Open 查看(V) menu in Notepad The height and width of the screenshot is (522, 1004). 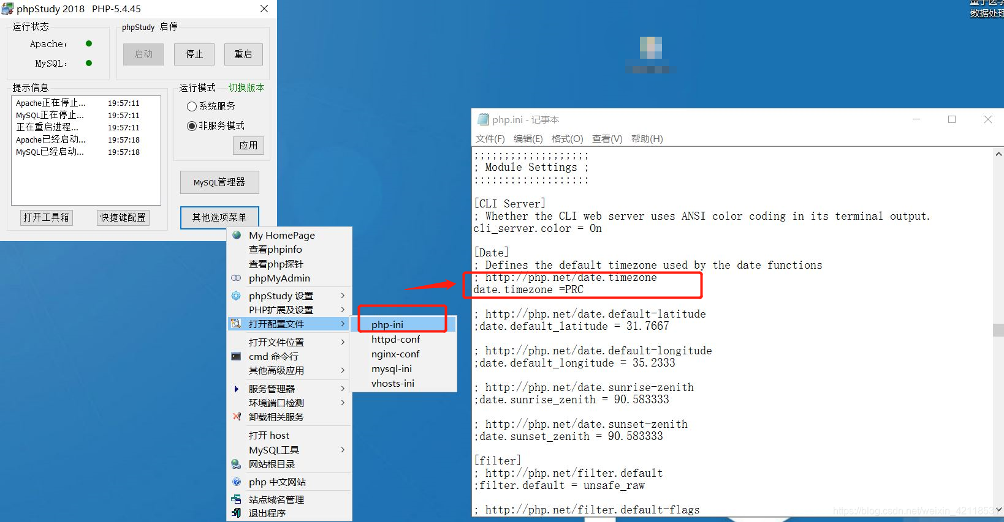tap(607, 139)
